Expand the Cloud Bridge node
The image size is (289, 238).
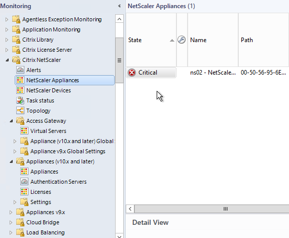click(x=11, y=222)
